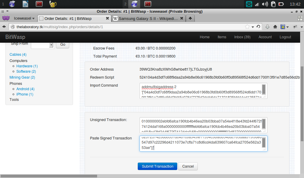
Task: Open the Cables (4) category
Action: (18, 54)
